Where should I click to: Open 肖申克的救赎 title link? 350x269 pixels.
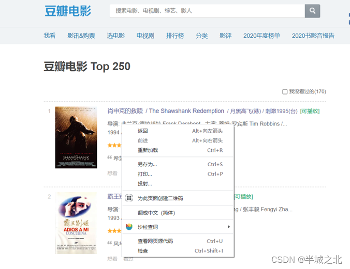(x=125, y=111)
